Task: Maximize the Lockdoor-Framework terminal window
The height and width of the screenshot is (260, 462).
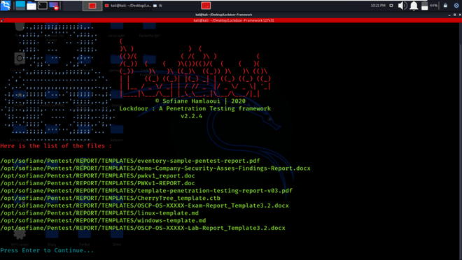Action: coord(454,15)
